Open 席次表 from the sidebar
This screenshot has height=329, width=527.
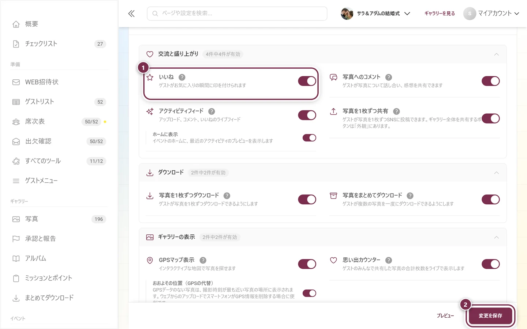(x=59, y=122)
